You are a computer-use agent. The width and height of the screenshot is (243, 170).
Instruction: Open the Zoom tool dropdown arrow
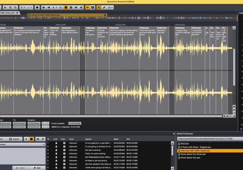112,7
